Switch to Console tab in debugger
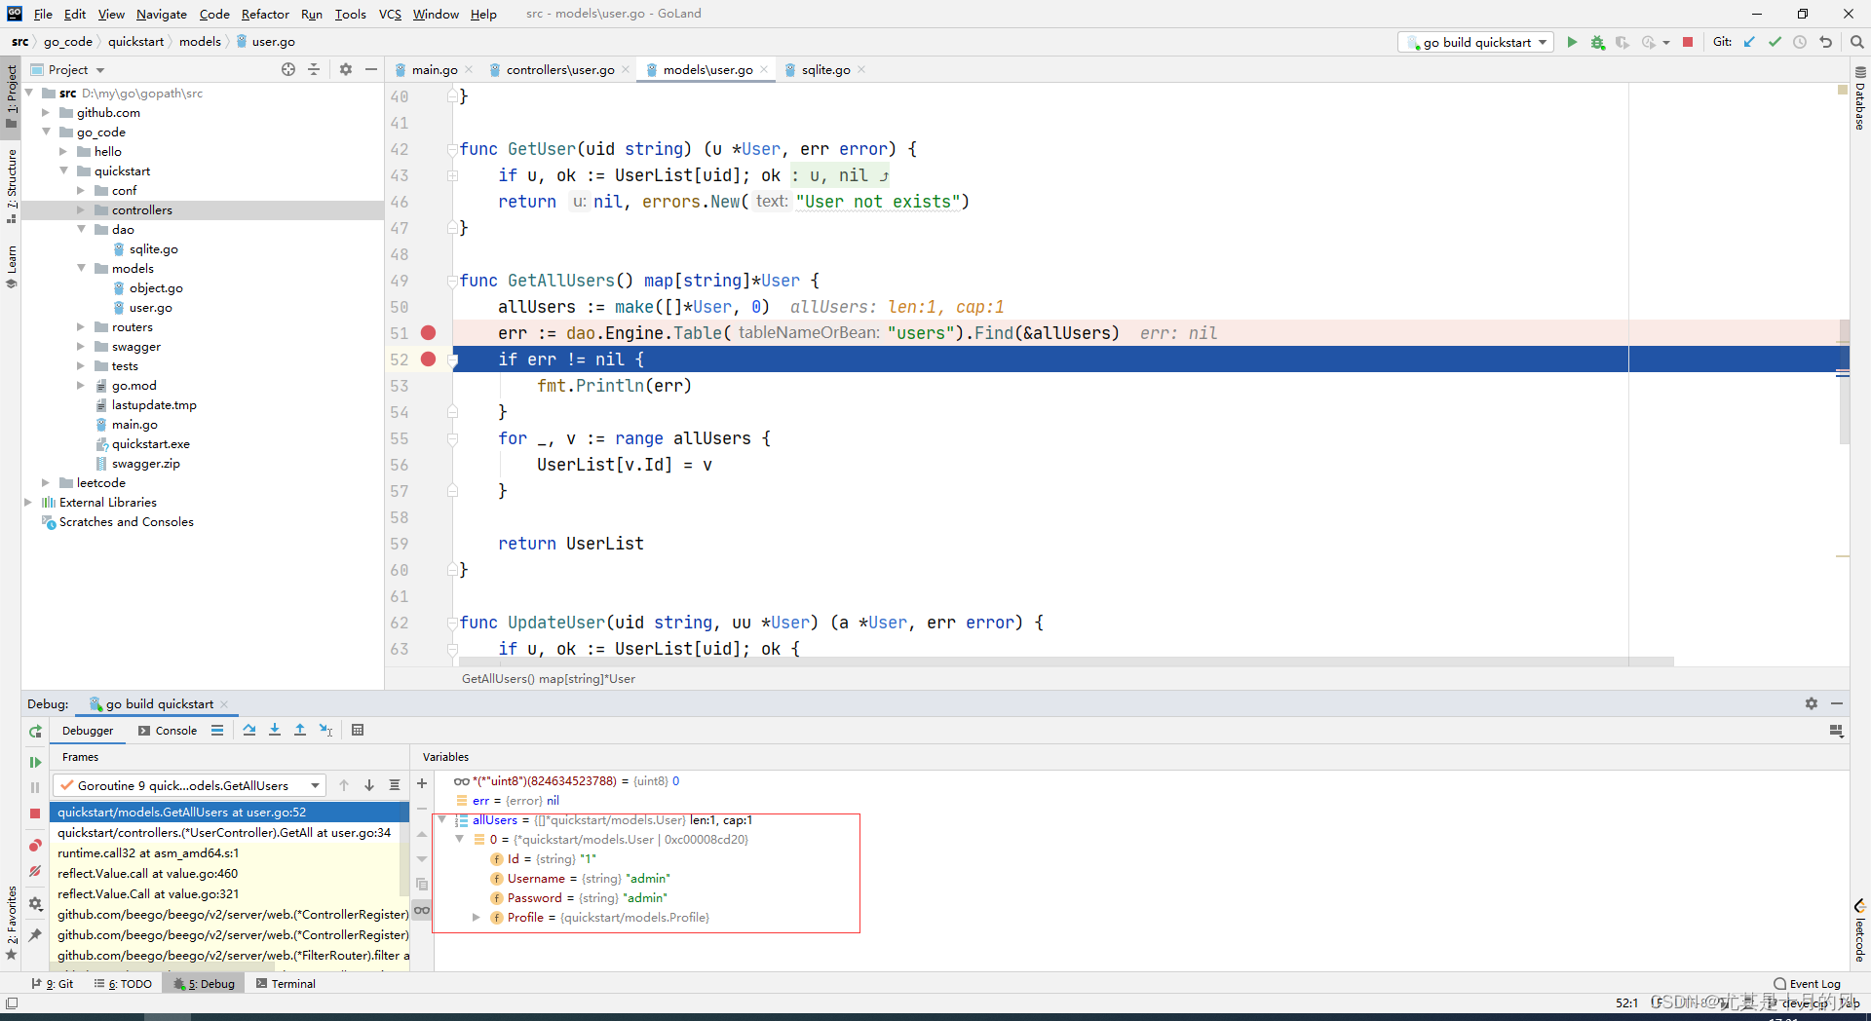The height and width of the screenshot is (1021, 1871). (168, 731)
